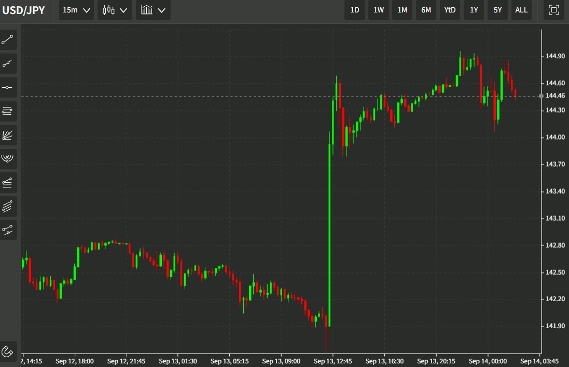Toggle the magnet snap tool
Screen dimensions: 569x367
click(x=8, y=351)
